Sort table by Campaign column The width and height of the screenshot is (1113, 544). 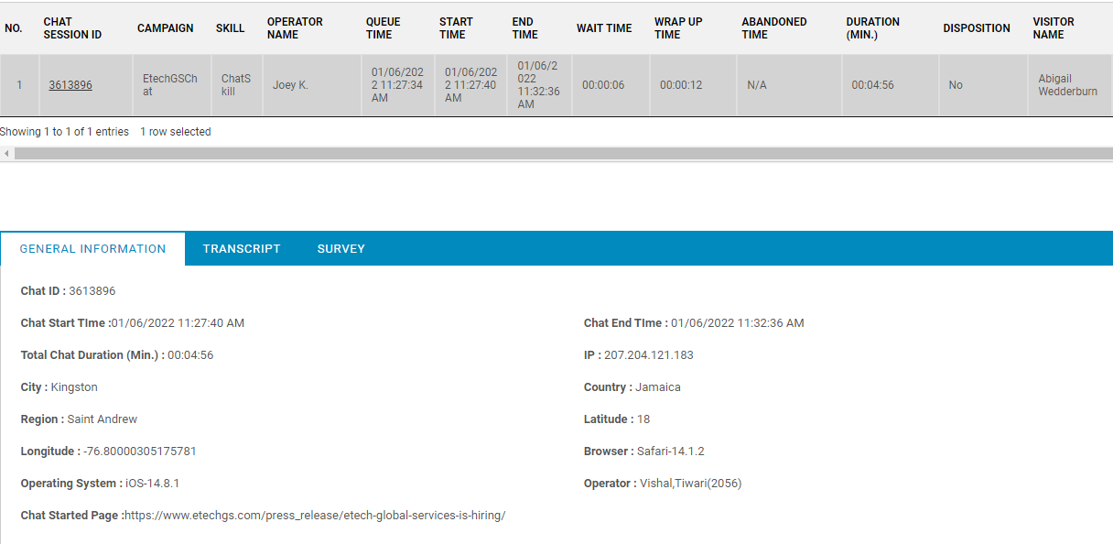(x=165, y=28)
